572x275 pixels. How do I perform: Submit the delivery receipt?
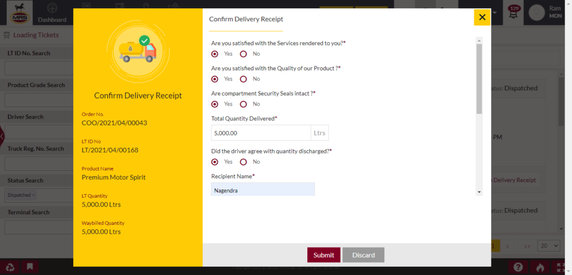click(x=323, y=255)
